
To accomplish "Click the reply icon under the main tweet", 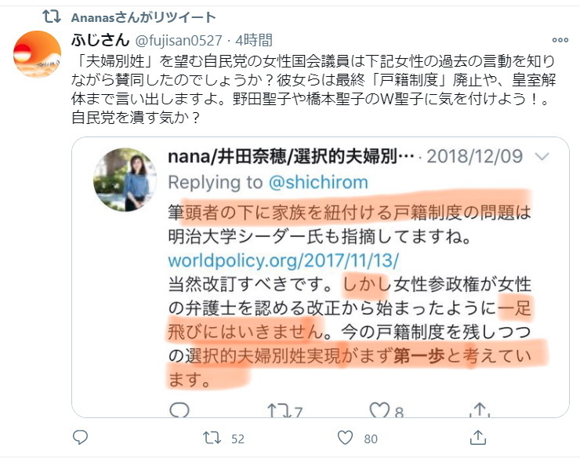I will point(80,438).
